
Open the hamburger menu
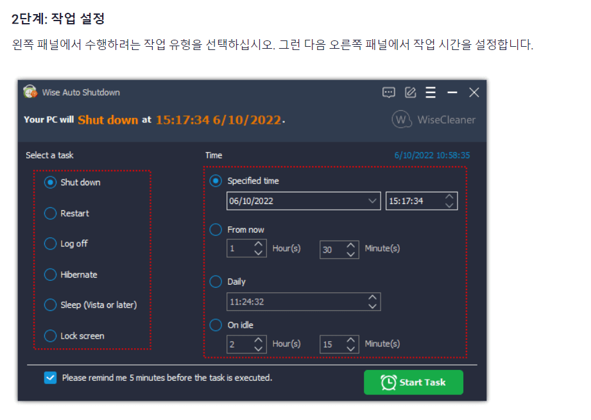[431, 92]
